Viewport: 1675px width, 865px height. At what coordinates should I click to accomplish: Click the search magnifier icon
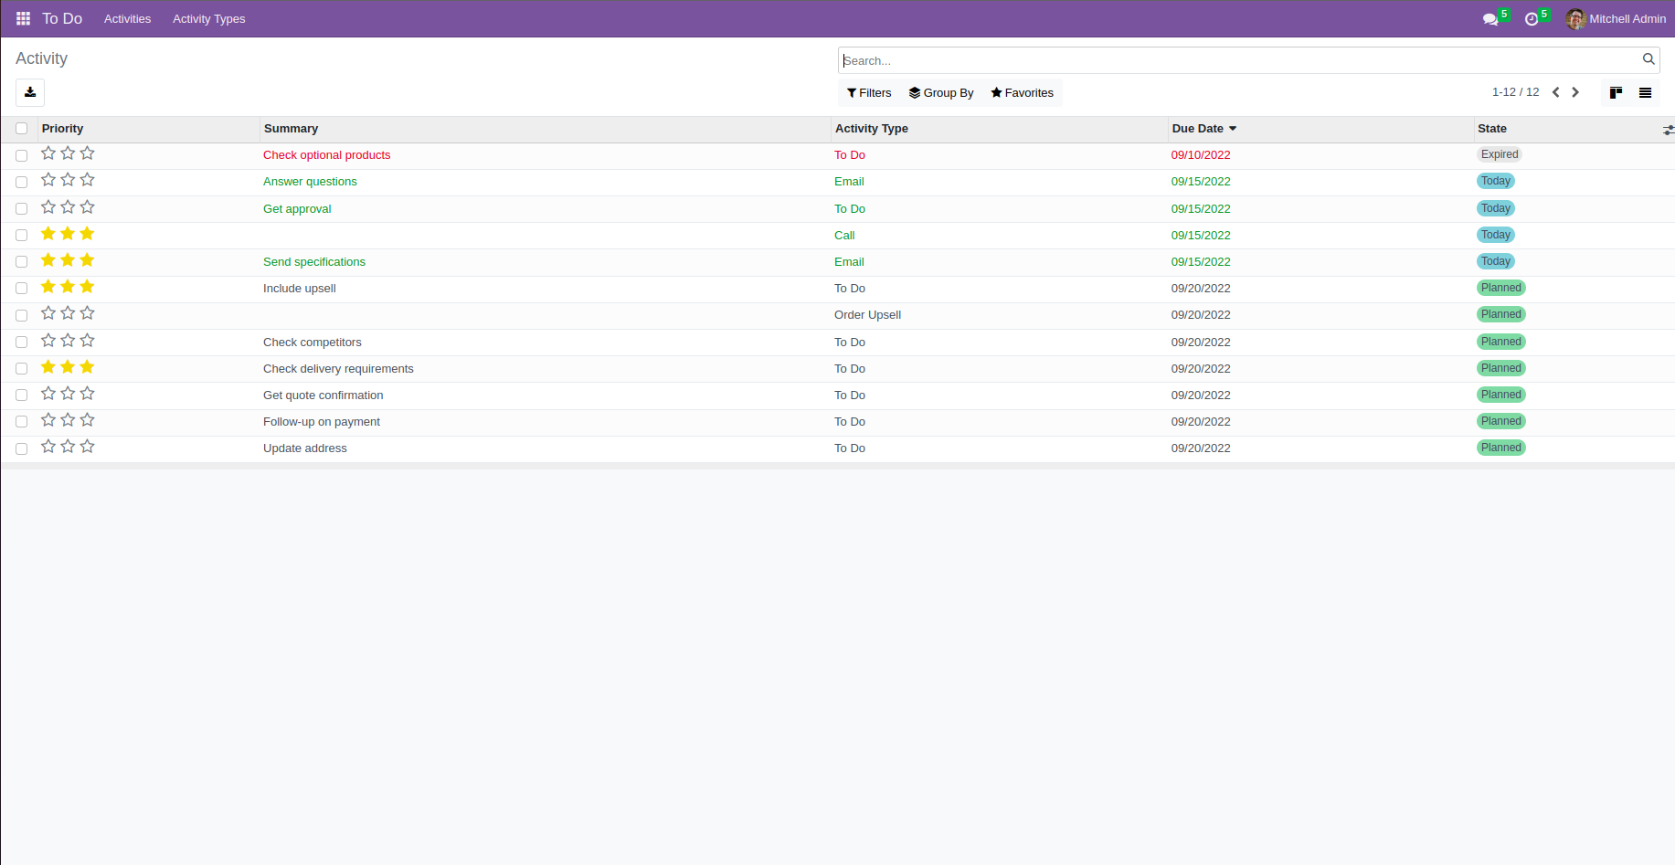pyautogui.click(x=1648, y=59)
